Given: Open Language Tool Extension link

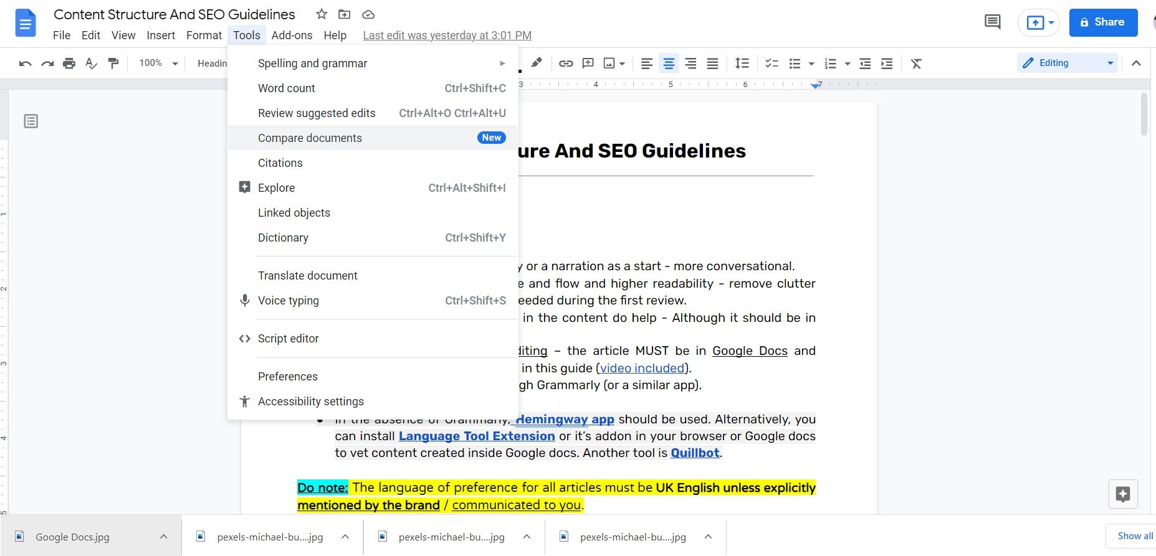Looking at the screenshot, I should 477,436.
